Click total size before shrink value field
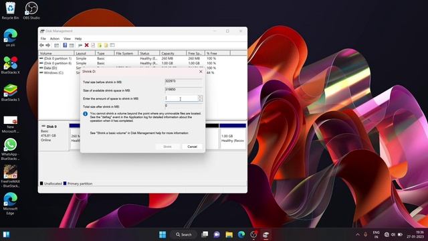The image size is (428, 241). [x=183, y=81]
